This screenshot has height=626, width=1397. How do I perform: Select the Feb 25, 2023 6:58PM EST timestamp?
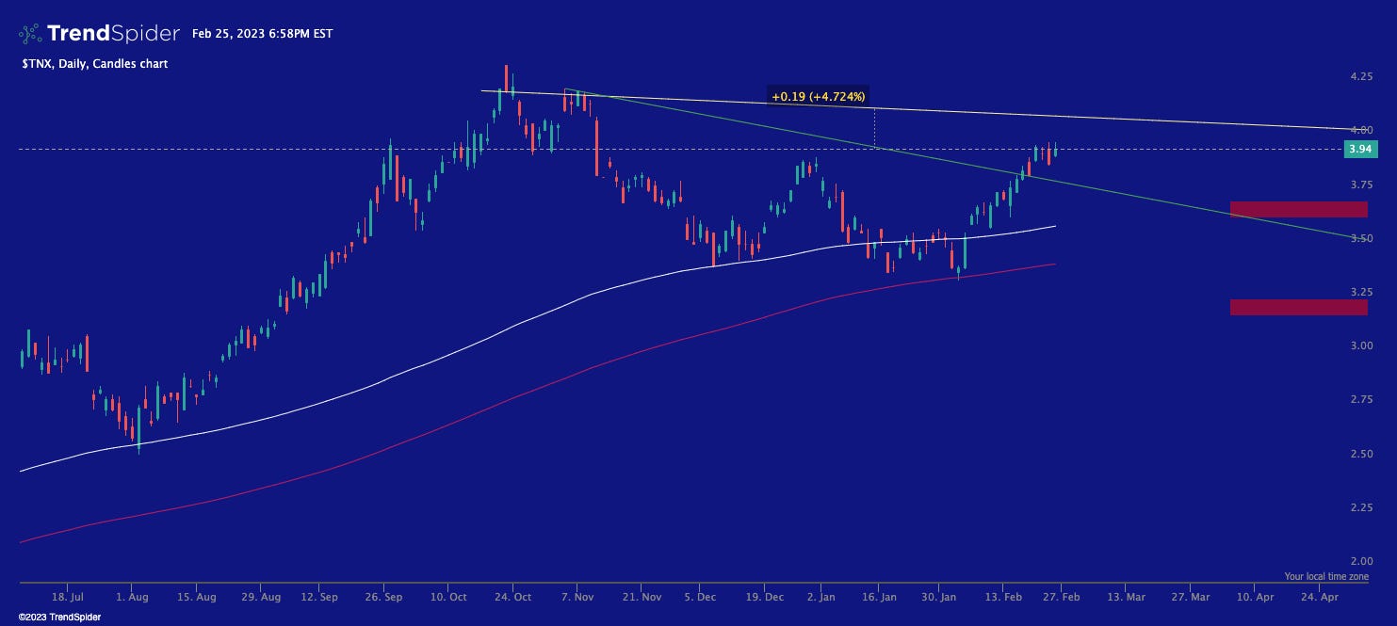[x=262, y=34]
